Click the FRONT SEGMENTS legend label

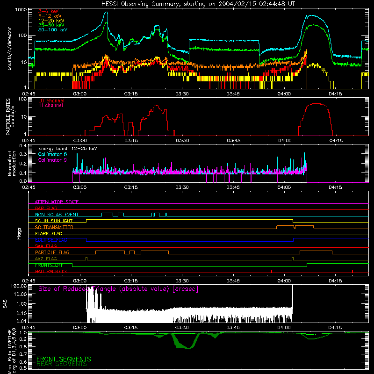pyautogui.click(x=64, y=359)
